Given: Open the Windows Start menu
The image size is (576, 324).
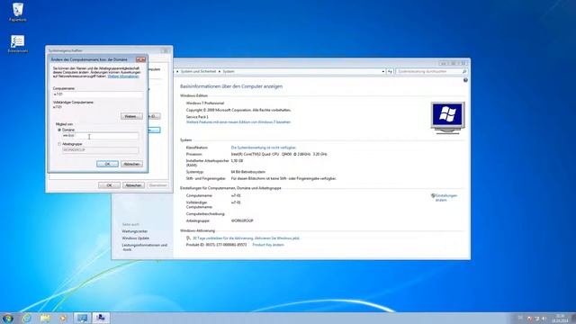Looking at the screenshot, I should click(8, 318).
